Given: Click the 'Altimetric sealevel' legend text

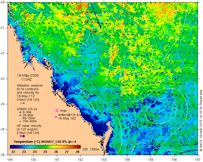Looking at the screenshot, I should [30, 86].
